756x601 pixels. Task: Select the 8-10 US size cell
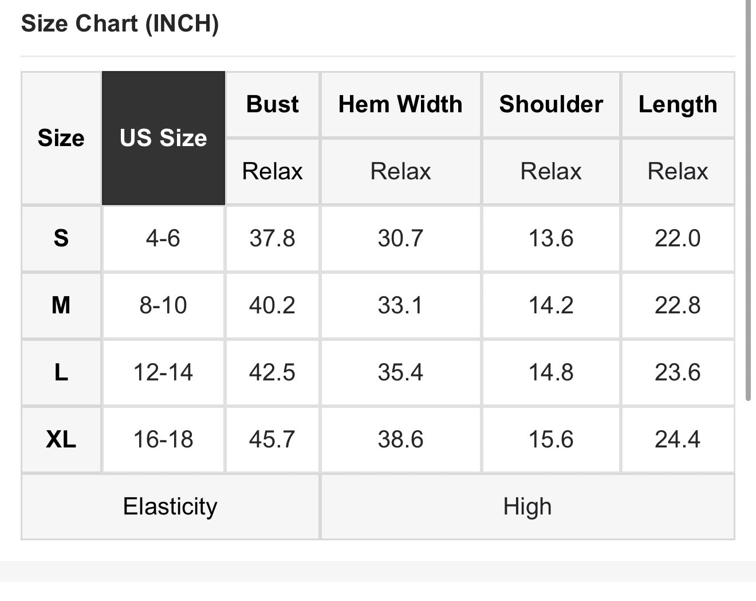pos(163,305)
